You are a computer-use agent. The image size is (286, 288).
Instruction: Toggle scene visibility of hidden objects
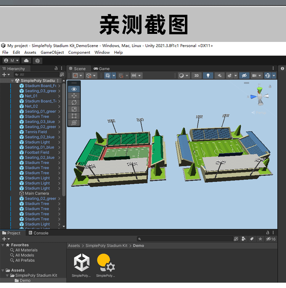pyautogui.click(x=244, y=75)
